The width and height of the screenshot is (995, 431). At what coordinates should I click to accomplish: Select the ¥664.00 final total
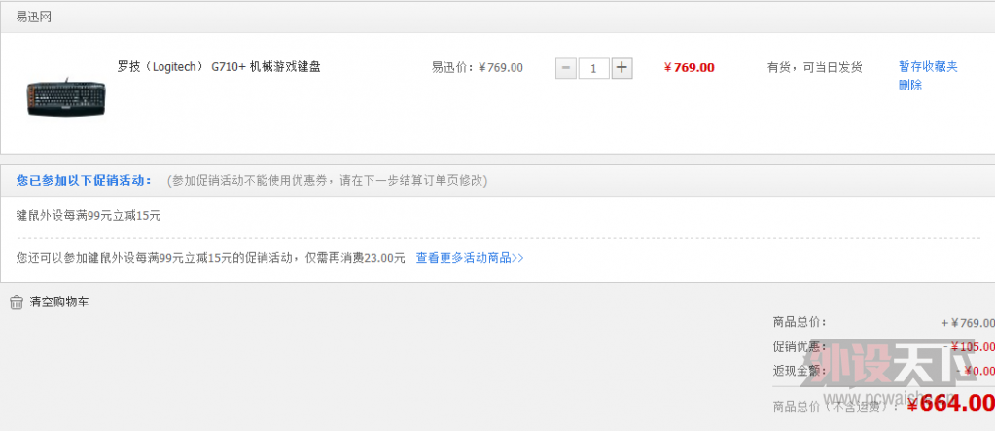(x=950, y=403)
